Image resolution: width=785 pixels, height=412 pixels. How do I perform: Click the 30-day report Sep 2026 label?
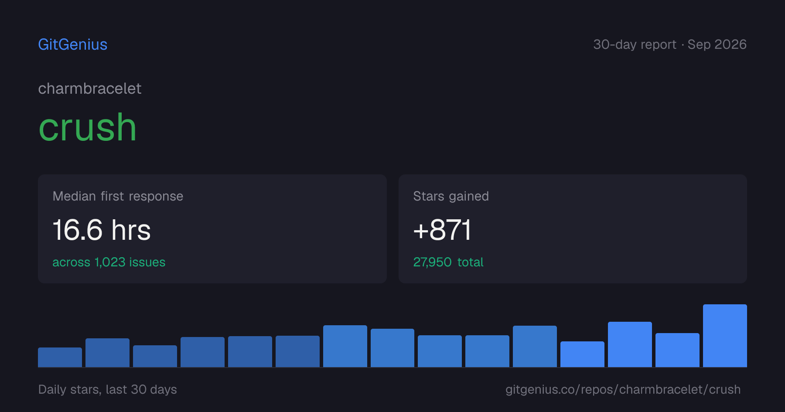click(x=669, y=44)
